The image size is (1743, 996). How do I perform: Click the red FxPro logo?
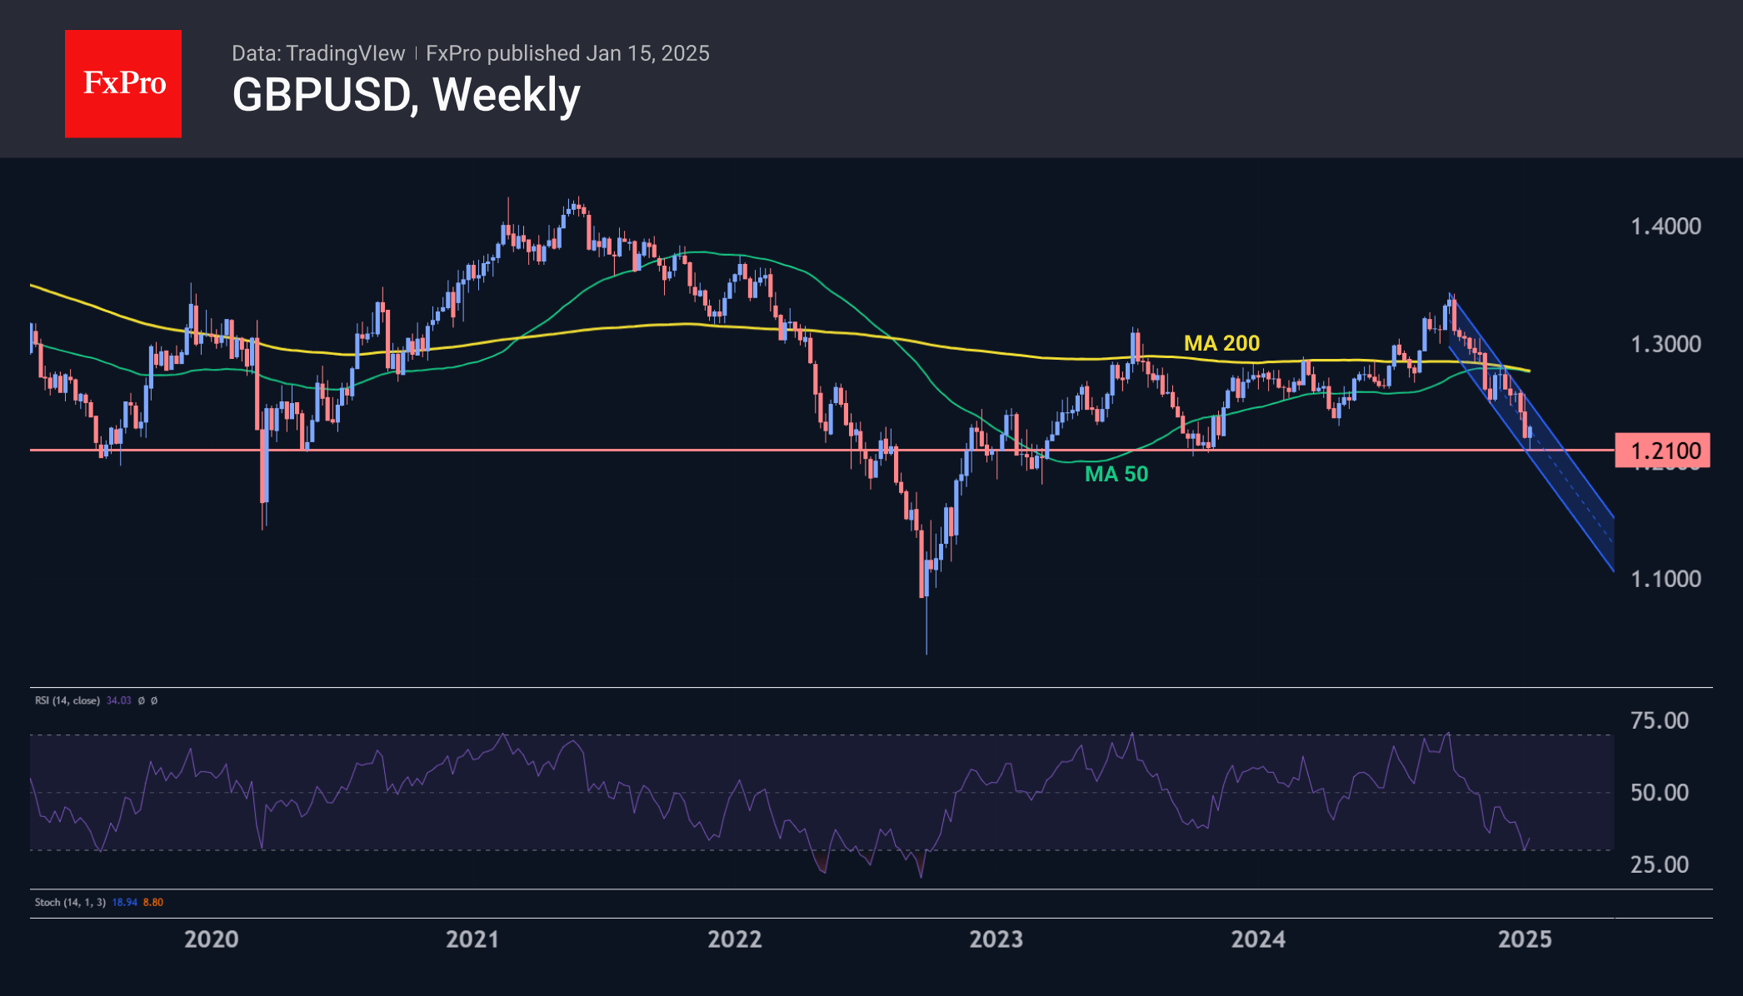coord(123,83)
